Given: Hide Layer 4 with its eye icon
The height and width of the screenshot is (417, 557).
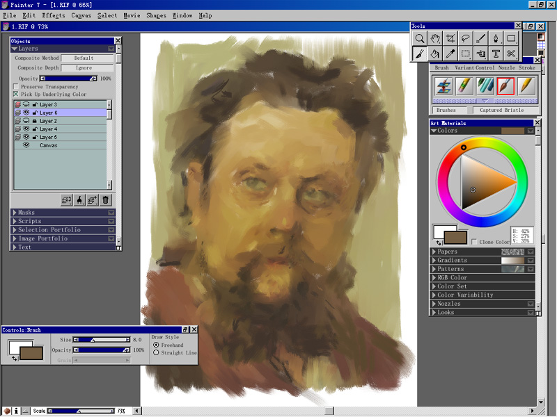Looking at the screenshot, I should point(26,129).
